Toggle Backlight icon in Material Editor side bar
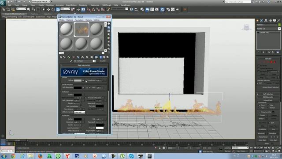 (109, 27)
